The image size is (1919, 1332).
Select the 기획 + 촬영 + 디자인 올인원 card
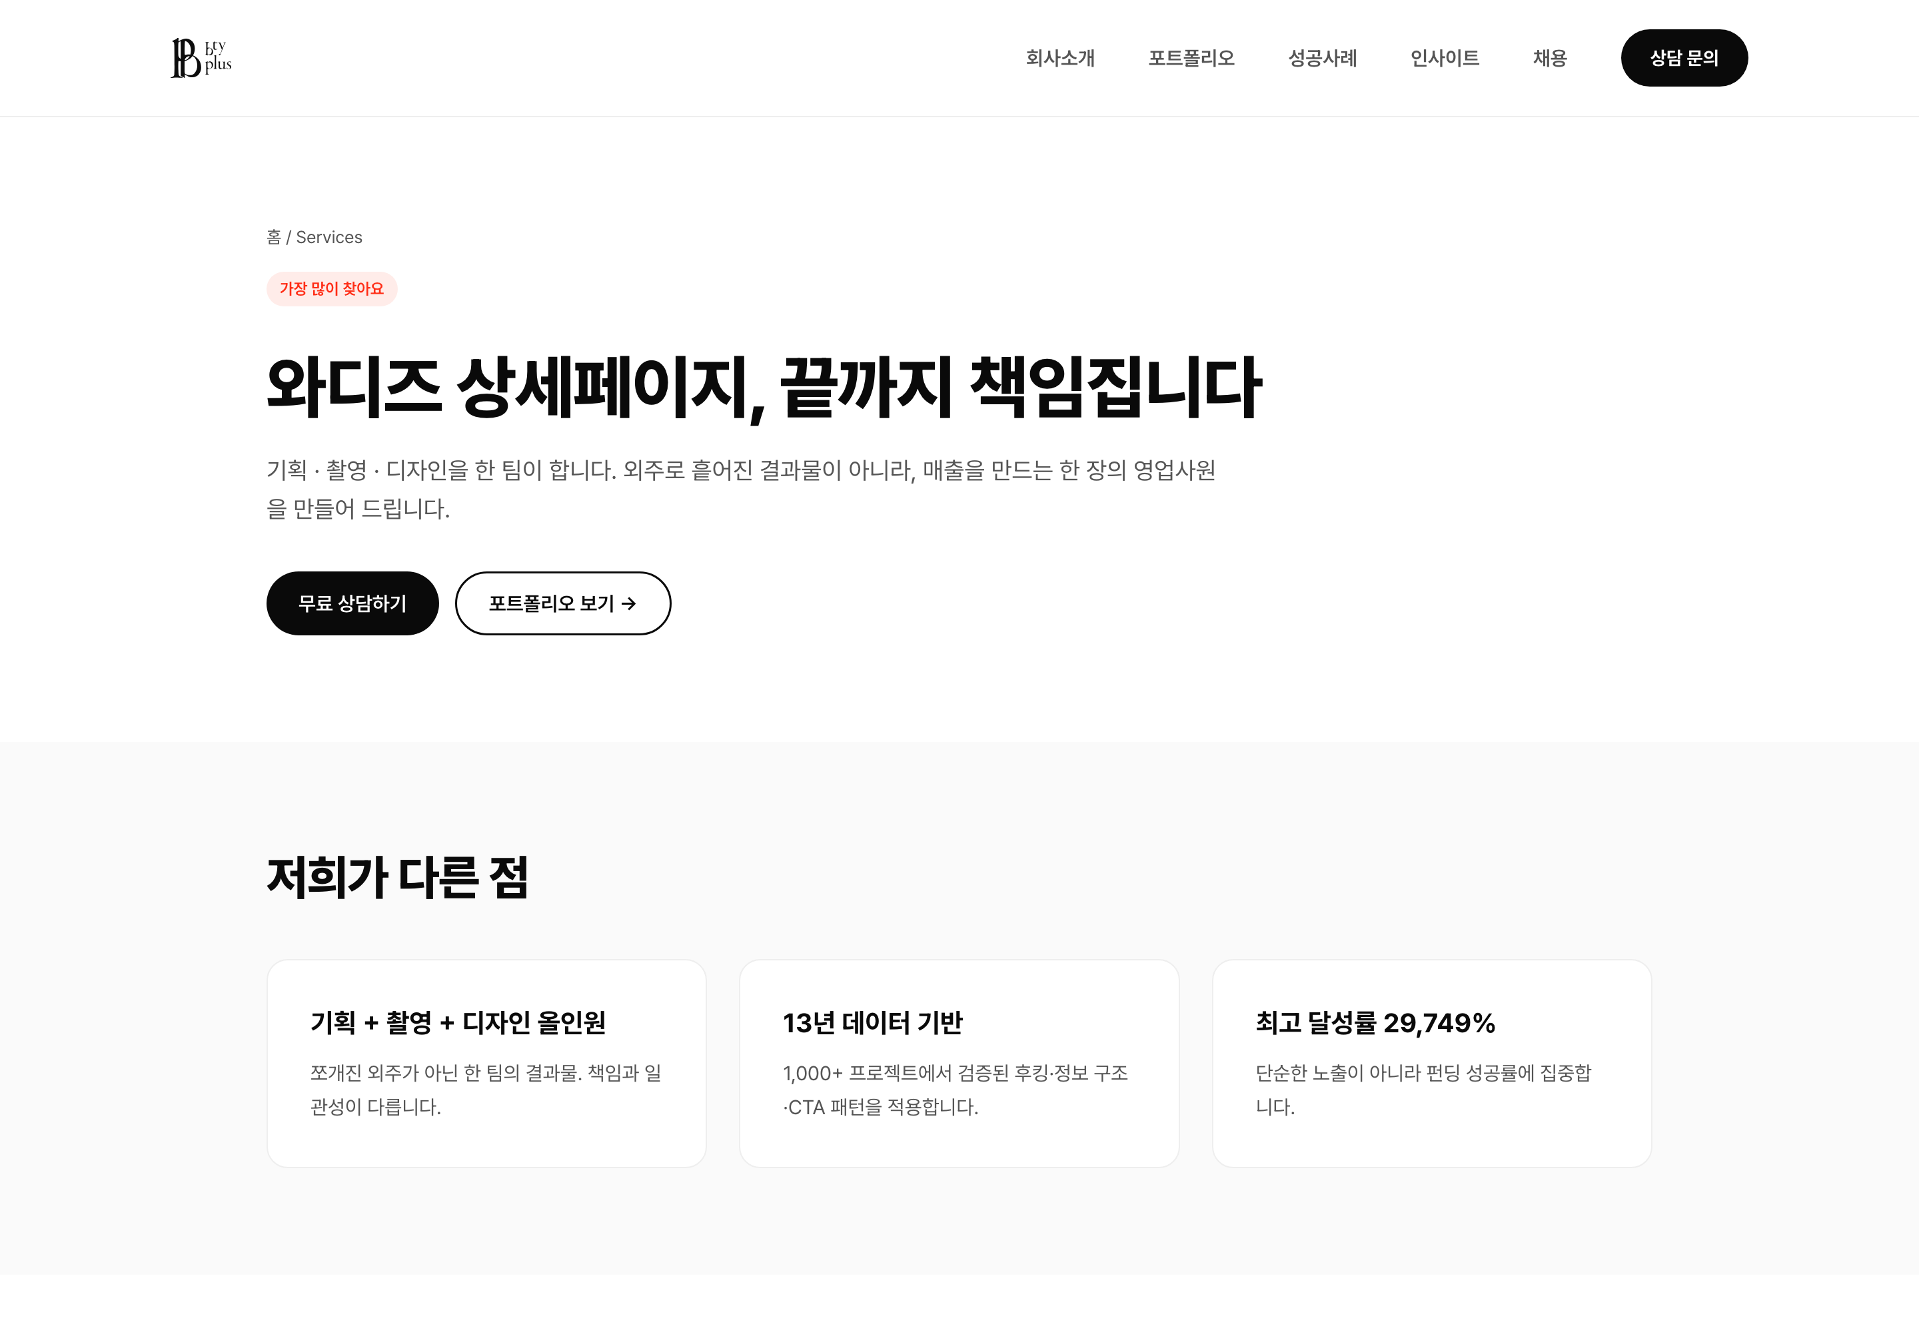click(486, 1063)
